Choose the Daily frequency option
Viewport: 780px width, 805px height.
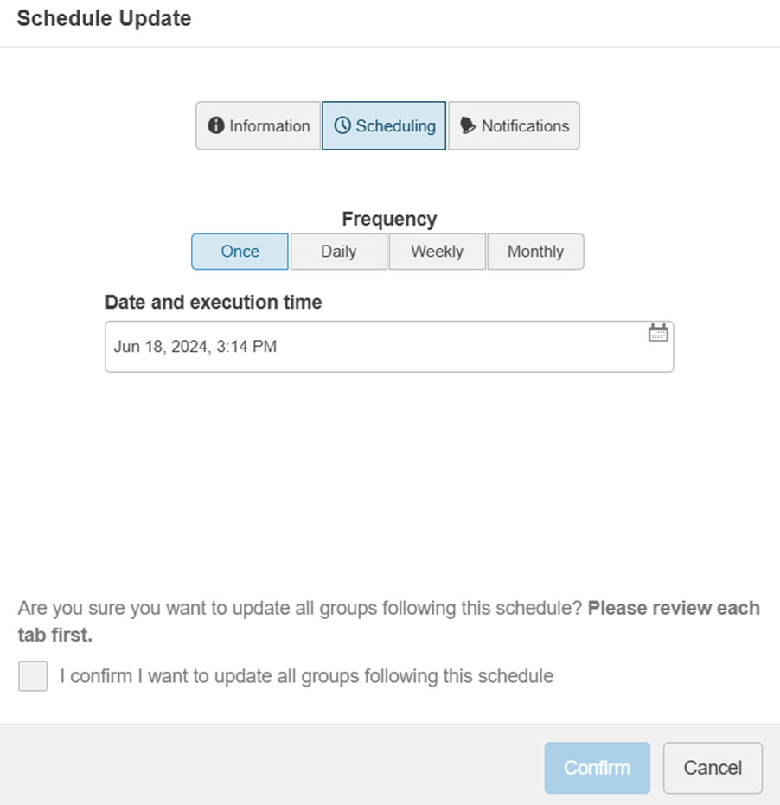coord(338,252)
